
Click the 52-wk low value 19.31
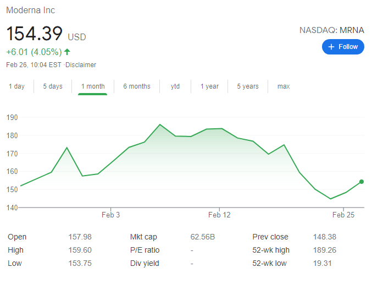tap(323, 263)
